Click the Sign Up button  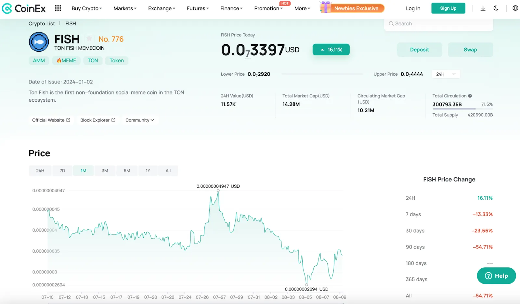448,8
